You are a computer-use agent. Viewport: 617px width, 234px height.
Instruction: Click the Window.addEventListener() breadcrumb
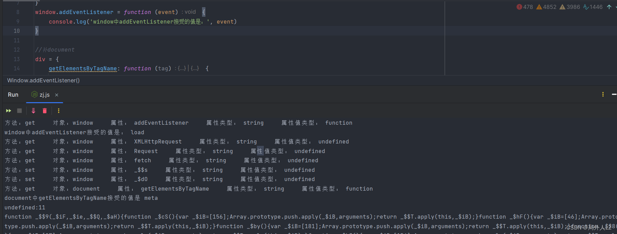tap(43, 80)
